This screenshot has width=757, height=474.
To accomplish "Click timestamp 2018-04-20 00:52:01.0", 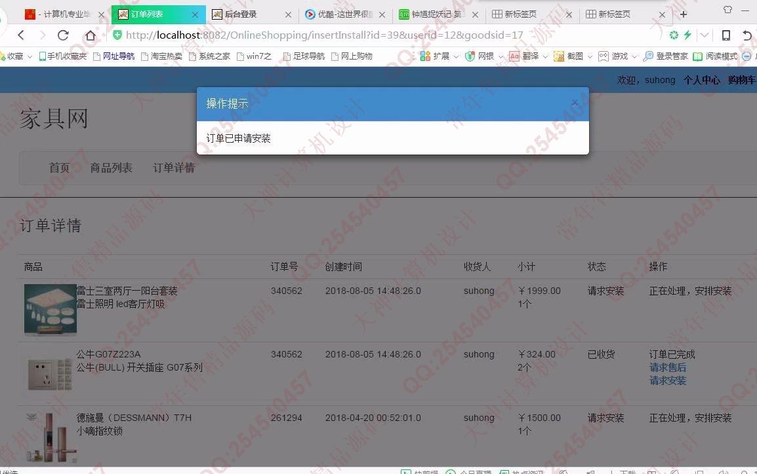I will [373, 418].
